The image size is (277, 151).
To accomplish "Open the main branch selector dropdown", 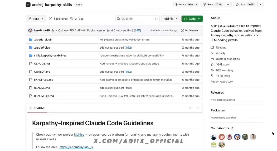I will click(36, 19).
